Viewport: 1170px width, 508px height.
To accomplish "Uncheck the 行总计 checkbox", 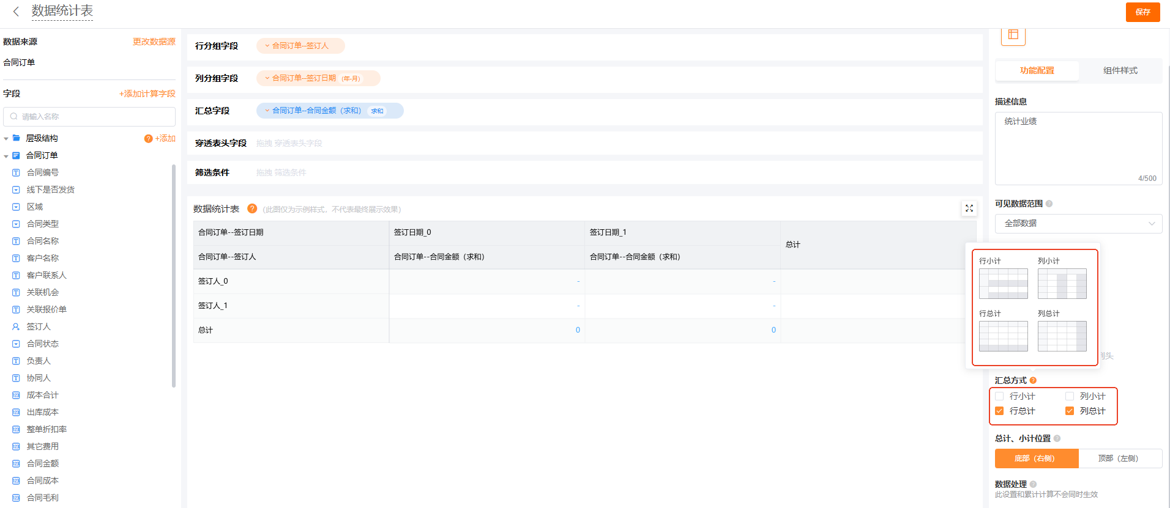I will pos(999,411).
